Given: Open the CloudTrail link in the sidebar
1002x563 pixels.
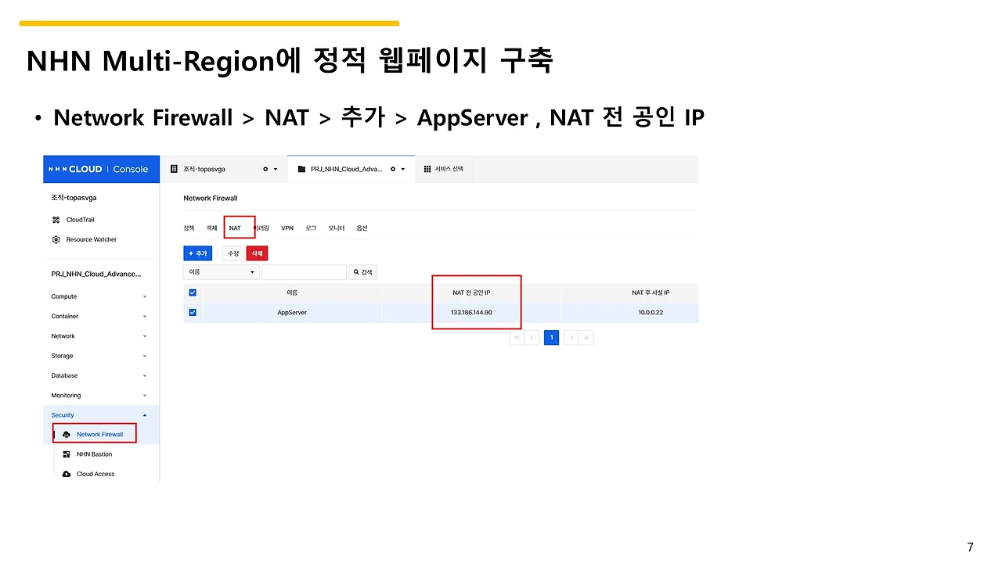Looking at the screenshot, I should tap(81, 220).
